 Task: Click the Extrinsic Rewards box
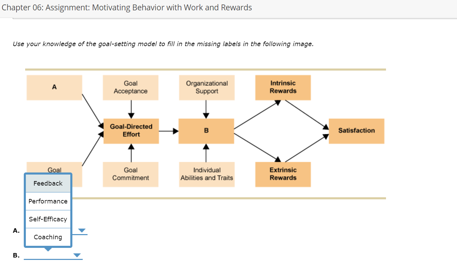coord(283,174)
